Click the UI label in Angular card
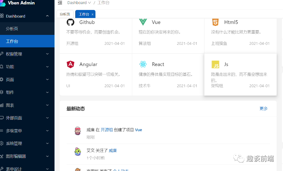Image resolution: width=283 pixels, height=171 pixels. pos(68,86)
